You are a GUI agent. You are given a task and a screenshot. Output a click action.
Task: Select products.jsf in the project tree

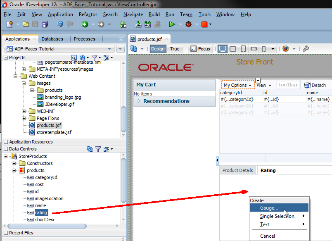[49, 125]
